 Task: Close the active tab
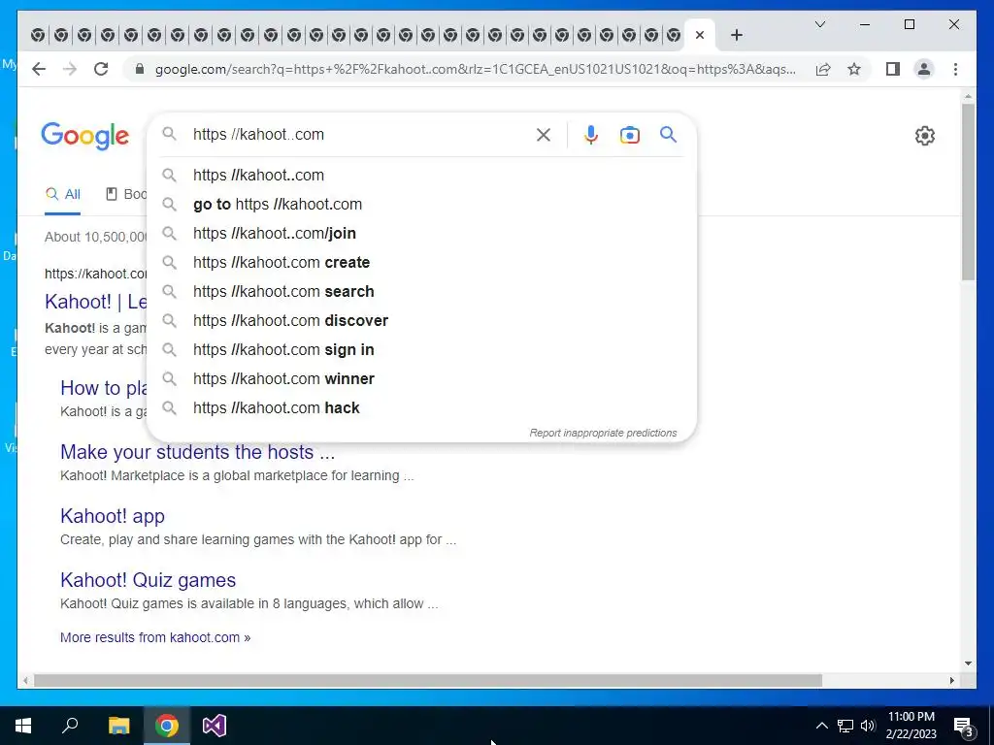point(699,35)
